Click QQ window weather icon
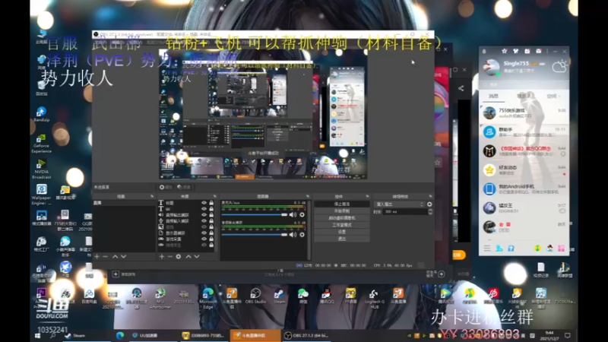 click(x=559, y=66)
